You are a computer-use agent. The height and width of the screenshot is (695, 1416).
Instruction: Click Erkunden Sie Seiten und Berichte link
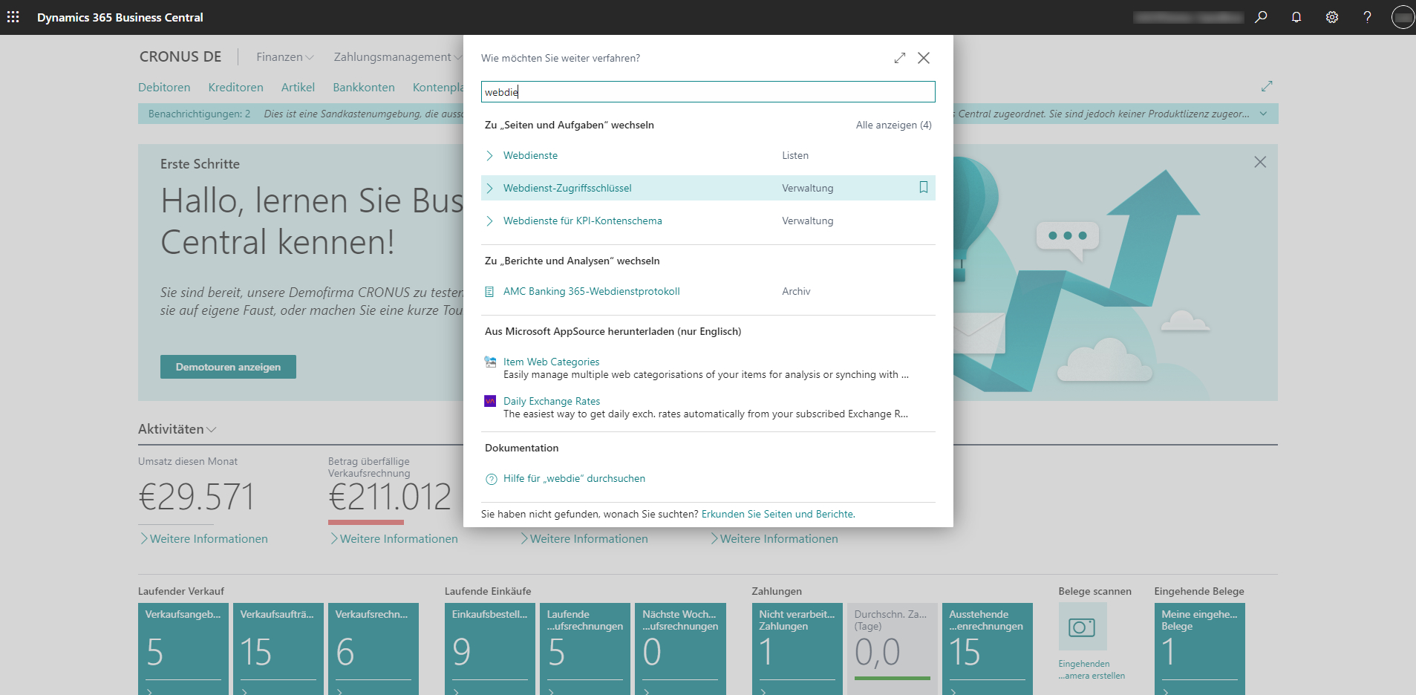click(x=778, y=514)
